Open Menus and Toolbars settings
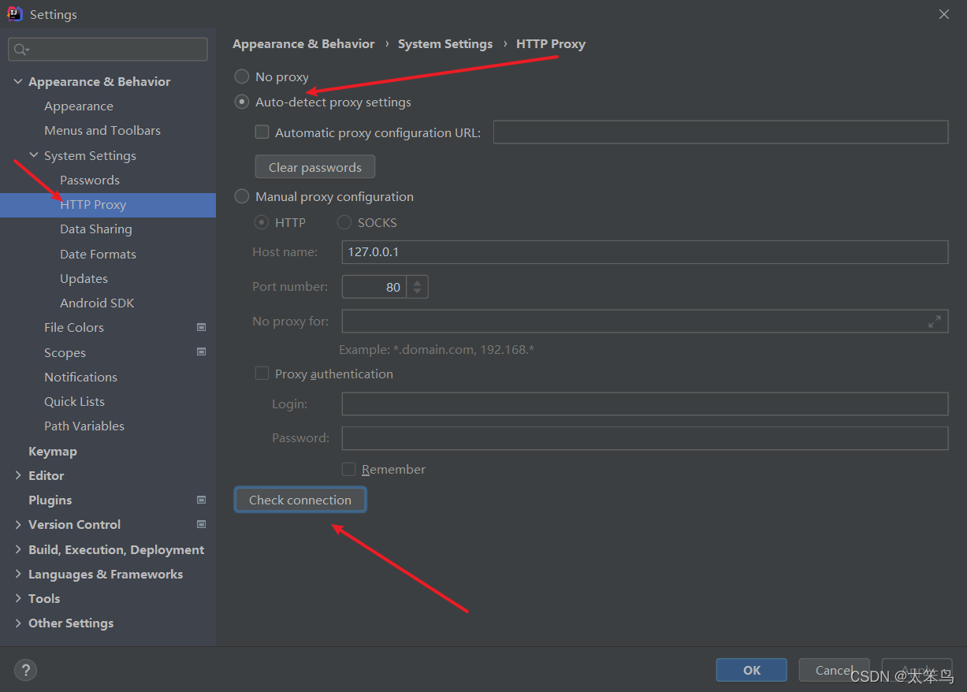The width and height of the screenshot is (967, 692). click(102, 130)
